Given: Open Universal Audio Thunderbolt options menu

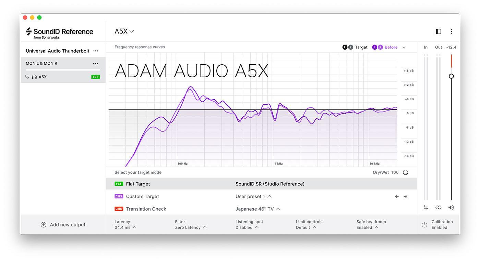Looking at the screenshot, I should click(x=96, y=51).
